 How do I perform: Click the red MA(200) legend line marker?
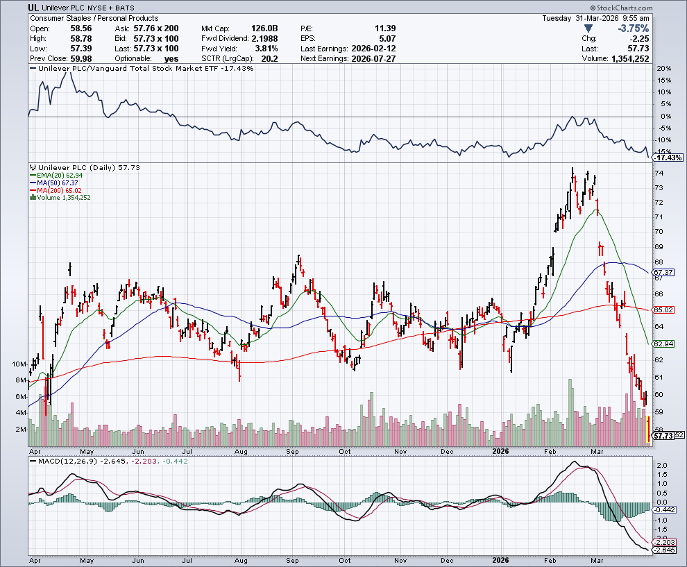pyautogui.click(x=31, y=190)
